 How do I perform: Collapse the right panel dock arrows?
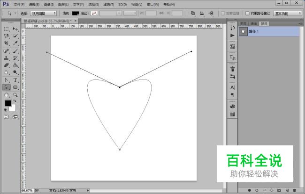point(302,20)
